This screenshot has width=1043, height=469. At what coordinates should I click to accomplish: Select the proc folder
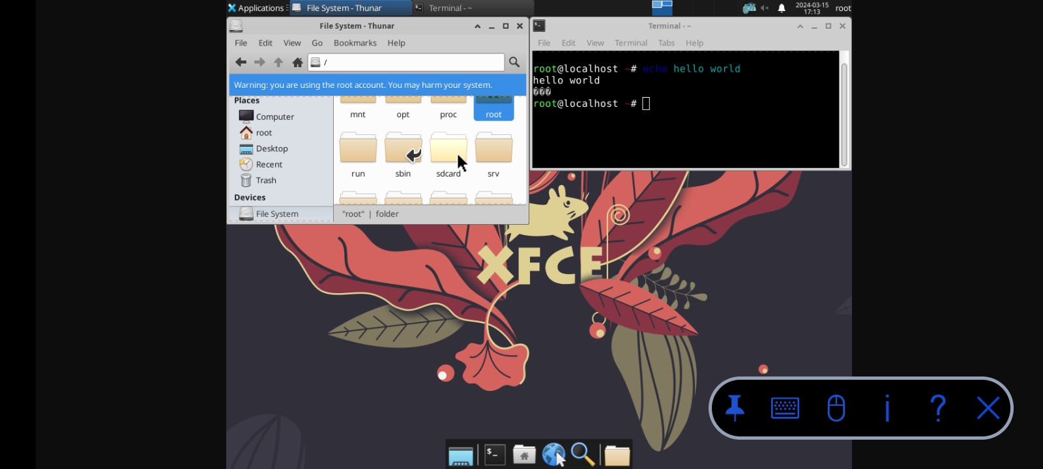click(448, 107)
